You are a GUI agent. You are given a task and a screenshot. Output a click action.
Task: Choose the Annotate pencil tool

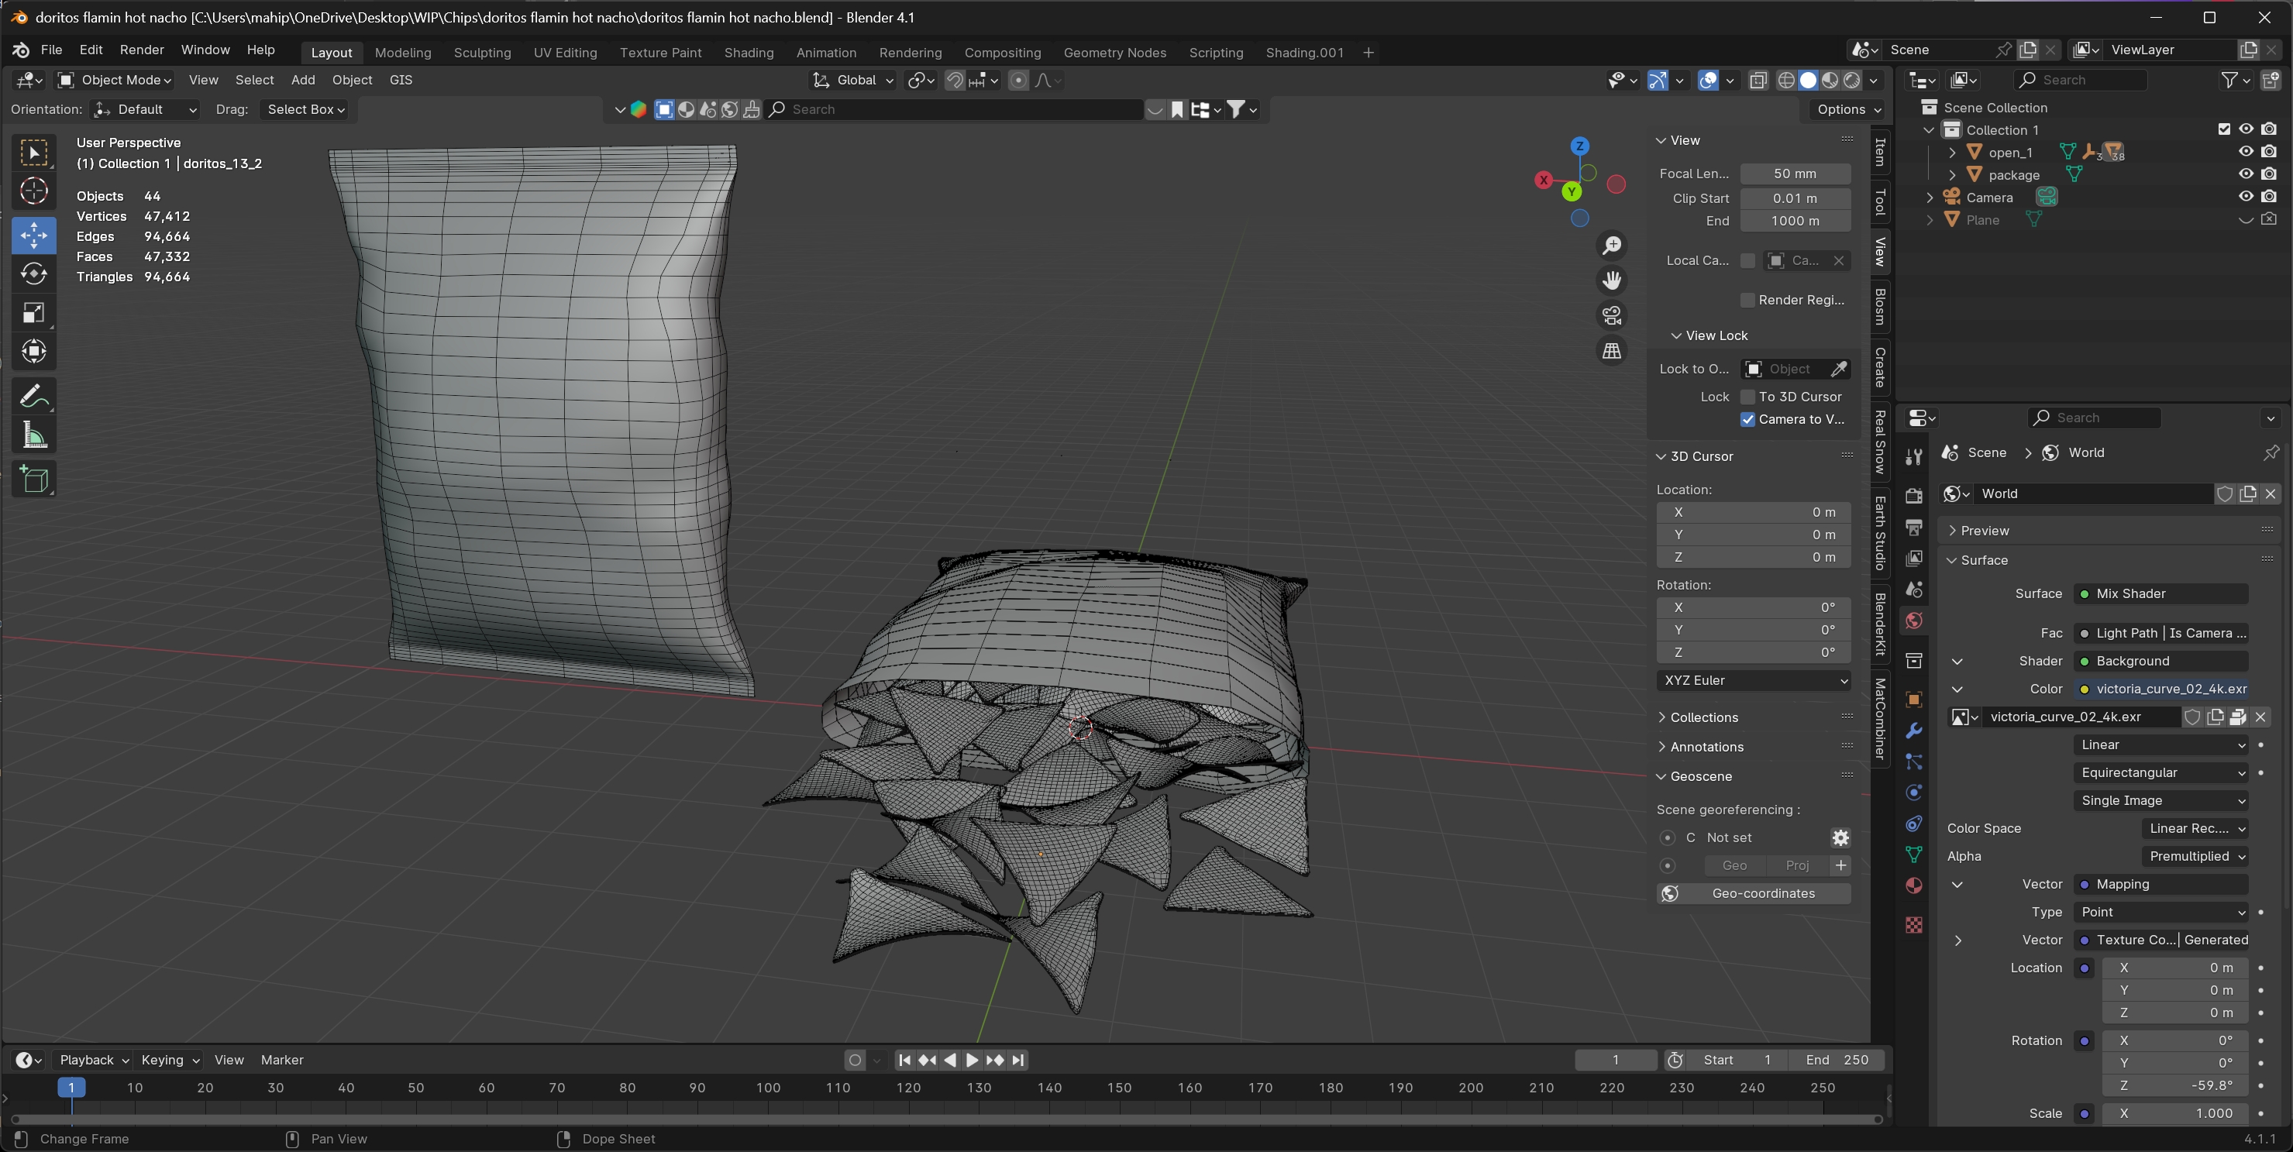[x=34, y=396]
